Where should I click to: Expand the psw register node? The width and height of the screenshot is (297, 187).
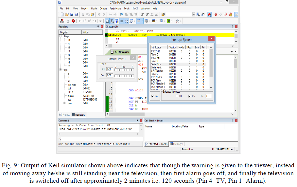[x=64, y=103]
